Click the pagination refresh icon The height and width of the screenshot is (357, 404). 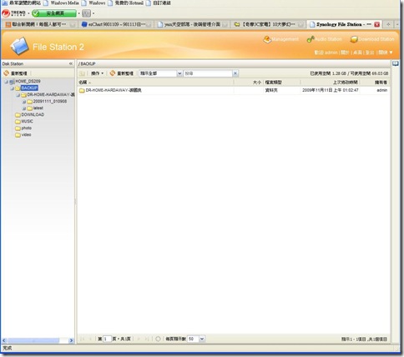tap(158, 339)
